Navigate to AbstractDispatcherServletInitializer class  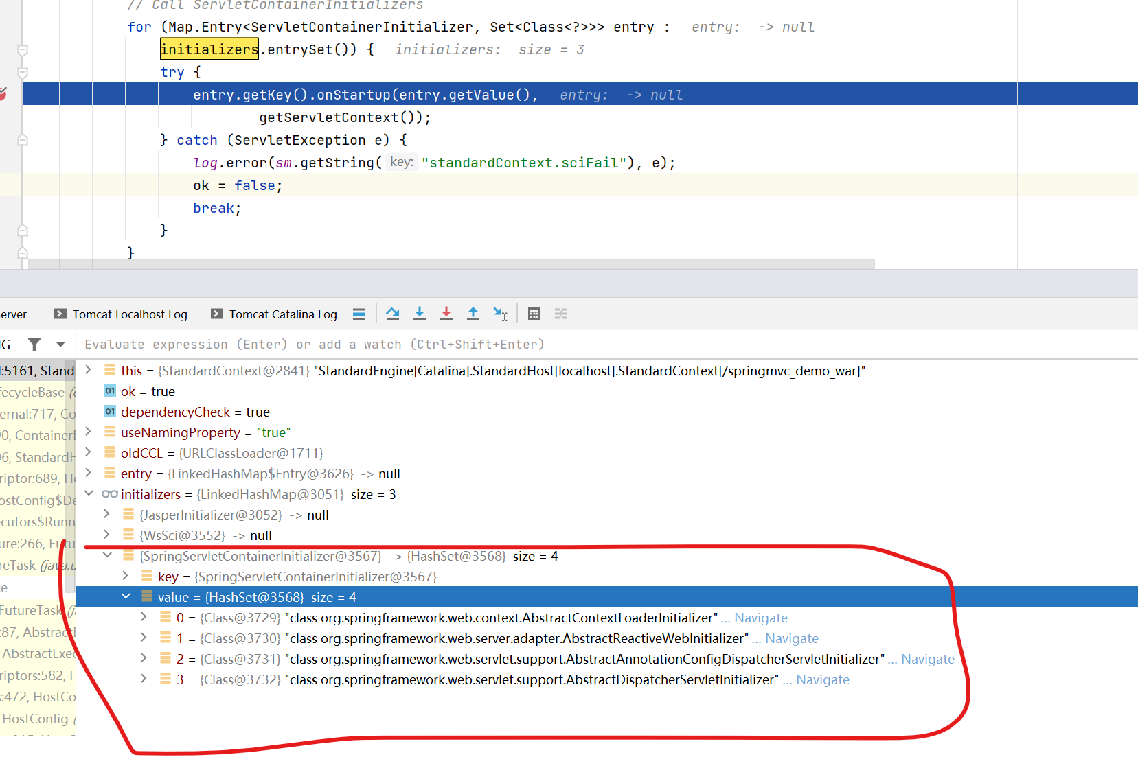pyautogui.click(x=823, y=679)
